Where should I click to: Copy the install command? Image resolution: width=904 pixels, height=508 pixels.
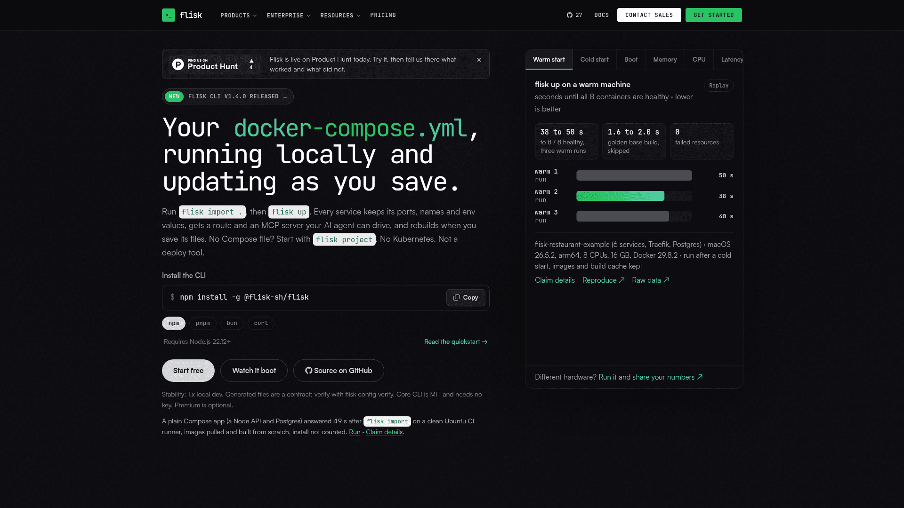[x=466, y=298]
